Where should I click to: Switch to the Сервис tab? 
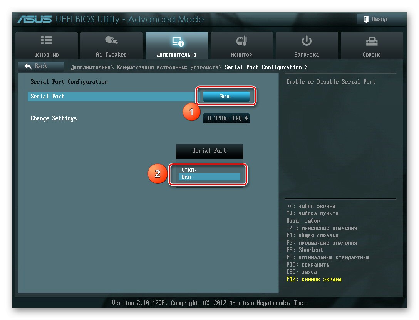[x=372, y=45]
